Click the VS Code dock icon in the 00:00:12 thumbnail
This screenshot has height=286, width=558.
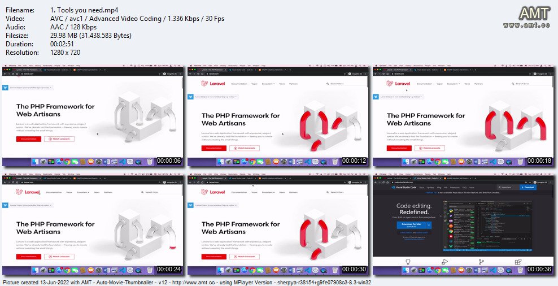pyautogui.click(x=308, y=162)
